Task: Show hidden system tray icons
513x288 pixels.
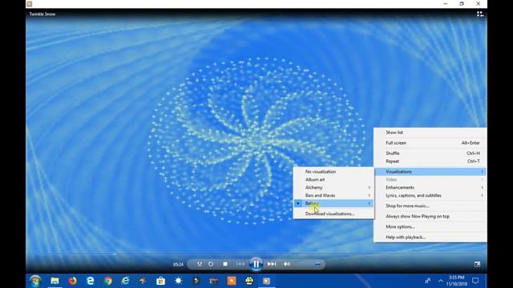Action: pos(441,281)
